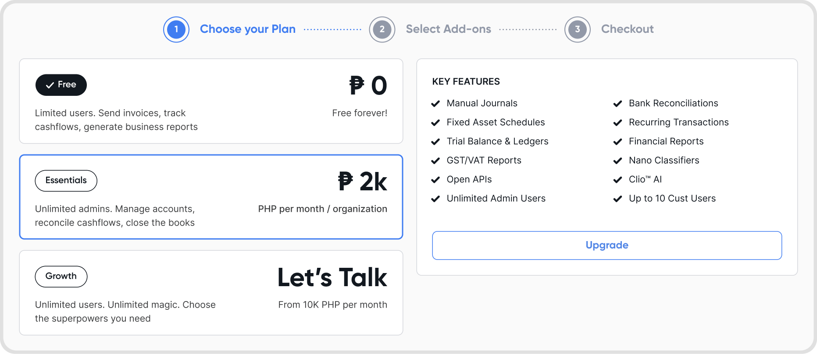Click checkmark beside Unlimited Admin Users
This screenshot has width=817, height=354.
point(435,199)
